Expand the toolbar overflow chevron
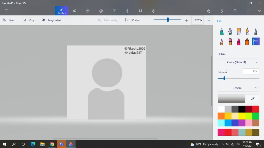This screenshot has width=264, height=148. (259, 11)
